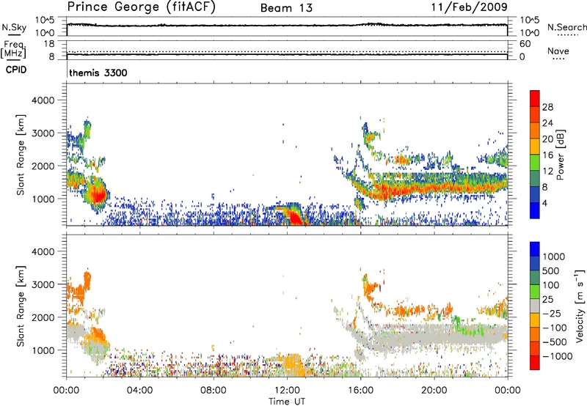The height and width of the screenshot is (406, 587).
Task: Click the 'Freq. [MHz]' axis label
Action: 14,49
